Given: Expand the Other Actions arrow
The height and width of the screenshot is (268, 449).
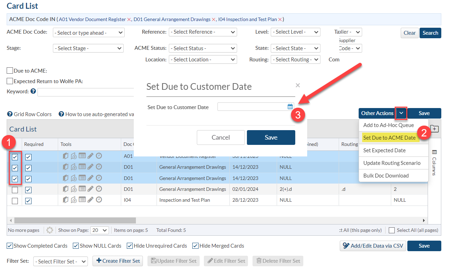Looking at the screenshot, I should tap(401, 113).
